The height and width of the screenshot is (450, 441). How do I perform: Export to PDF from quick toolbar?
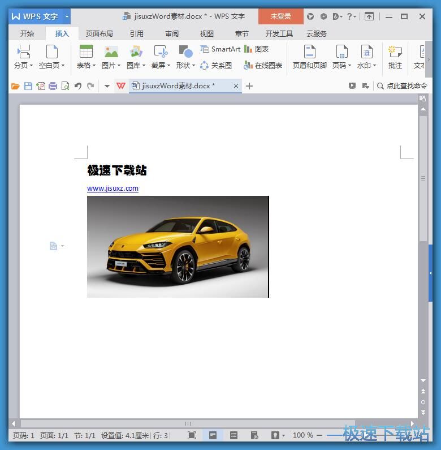[41, 86]
